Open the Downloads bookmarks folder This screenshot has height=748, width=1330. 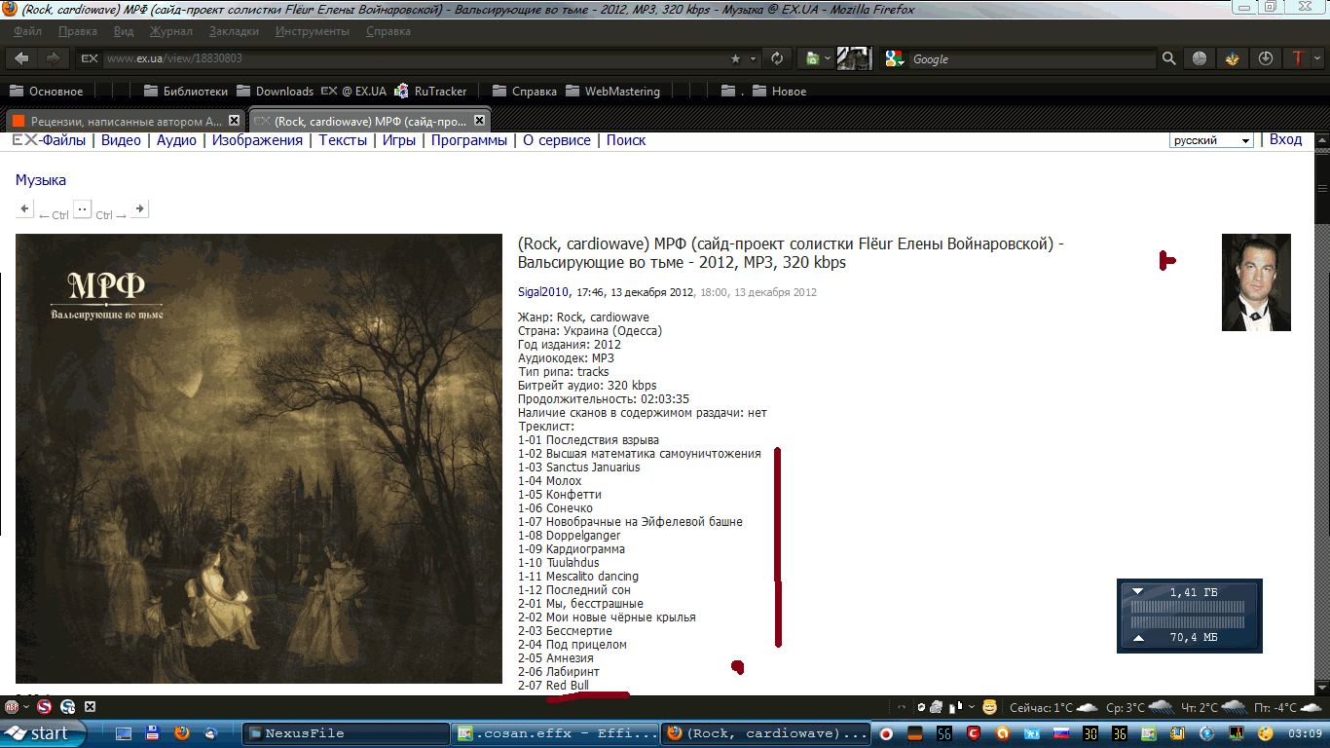(275, 92)
